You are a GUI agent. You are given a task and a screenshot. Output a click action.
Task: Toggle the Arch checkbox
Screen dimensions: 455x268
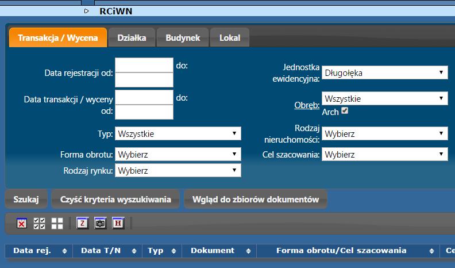(345, 110)
